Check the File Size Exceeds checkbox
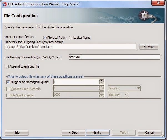 (8, 95)
